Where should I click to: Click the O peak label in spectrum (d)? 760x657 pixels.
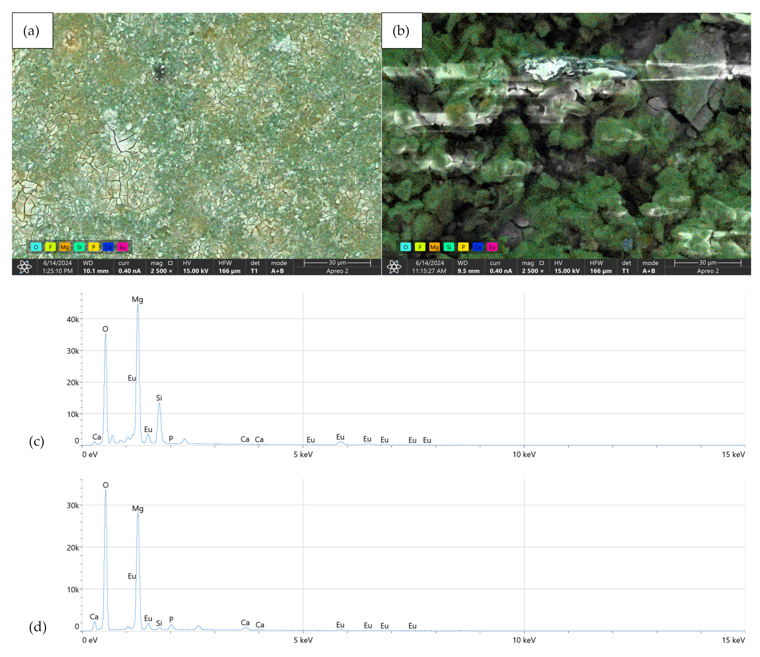(106, 485)
